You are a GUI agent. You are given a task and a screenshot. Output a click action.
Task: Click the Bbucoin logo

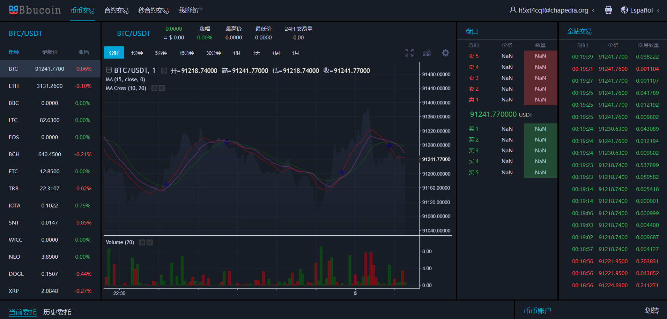pyautogui.click(x=35, y=10)
